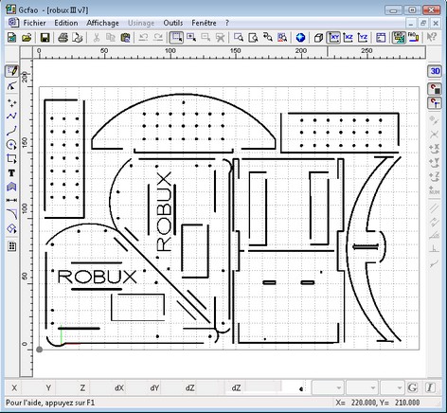The image size is (447, 413).
Task: Switch to FAO machining mode icon
Action: pyautogui.click(x=413, y=38)
